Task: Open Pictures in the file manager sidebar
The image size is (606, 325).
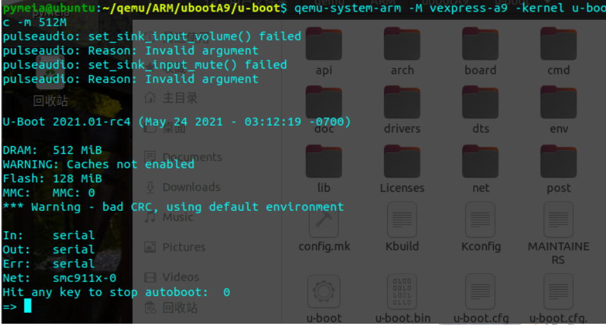Action: [x=175, y=247]
